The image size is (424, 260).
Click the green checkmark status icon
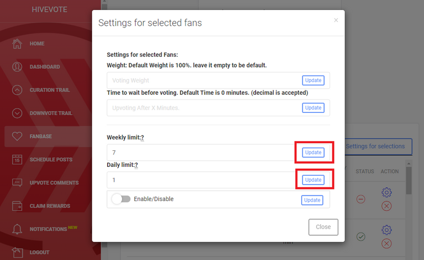point(361,237)
